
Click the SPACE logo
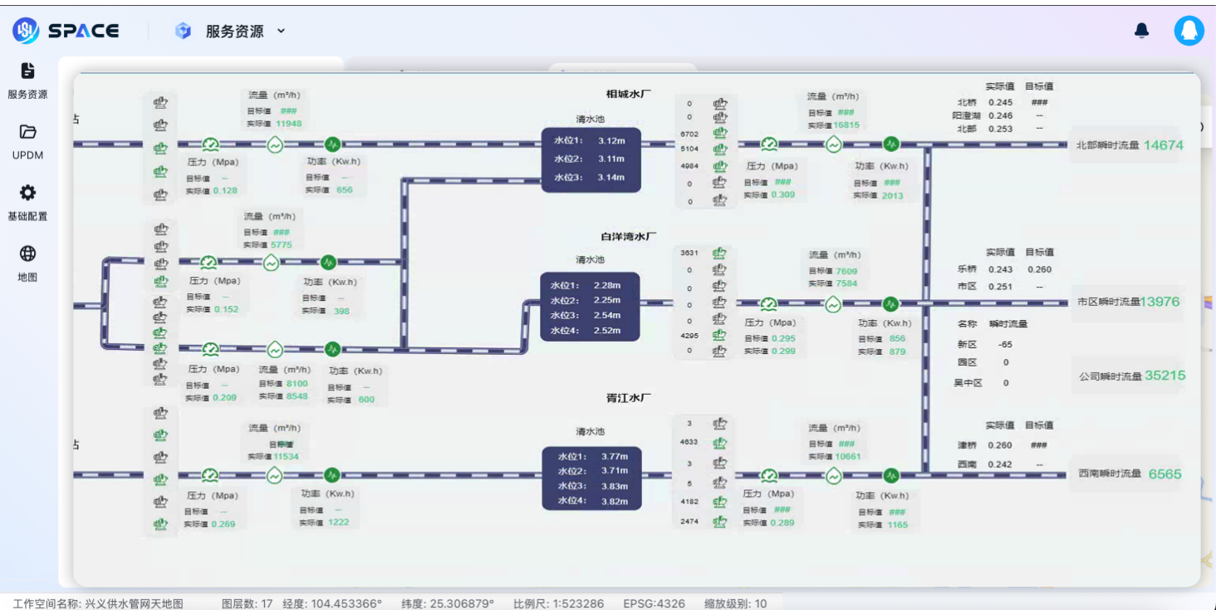66,31
